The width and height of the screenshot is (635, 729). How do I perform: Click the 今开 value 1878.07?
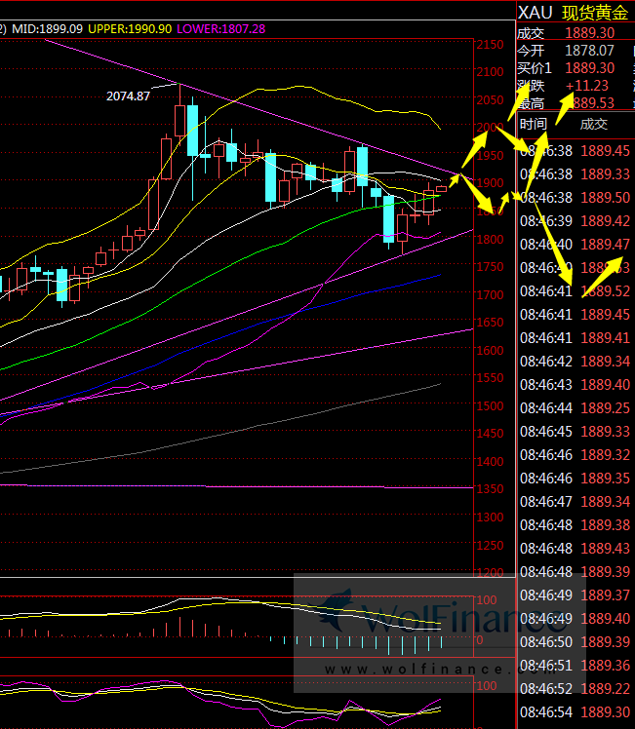589,51
